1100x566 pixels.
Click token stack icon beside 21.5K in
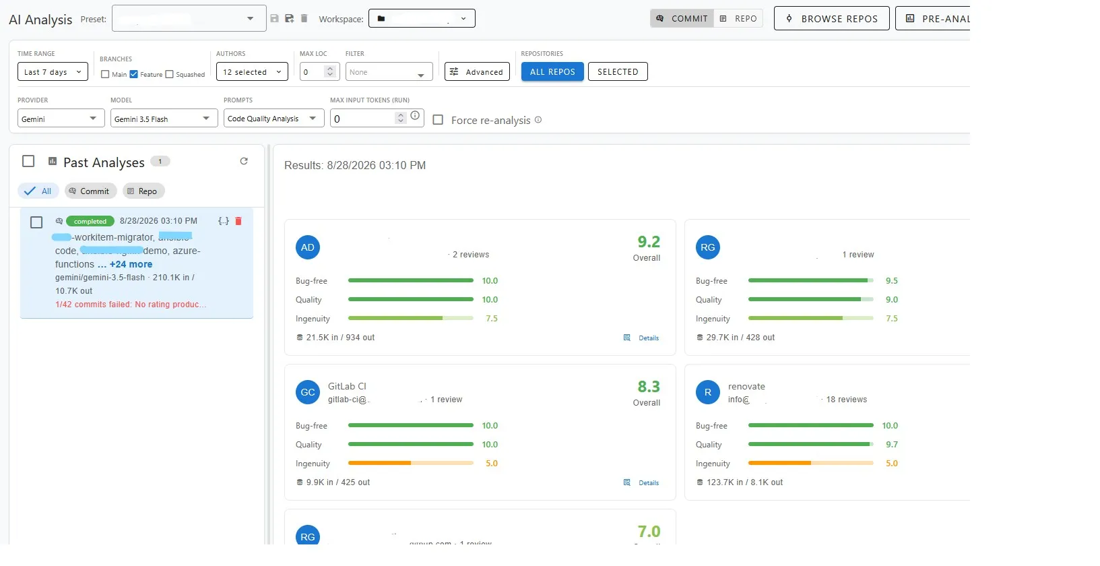[x=300, y=338]
